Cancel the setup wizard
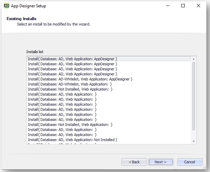Screen dimensions: 210x172 click(x=190, y=162)
